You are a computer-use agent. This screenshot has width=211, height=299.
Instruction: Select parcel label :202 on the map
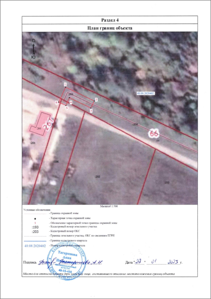pos(97,177)
